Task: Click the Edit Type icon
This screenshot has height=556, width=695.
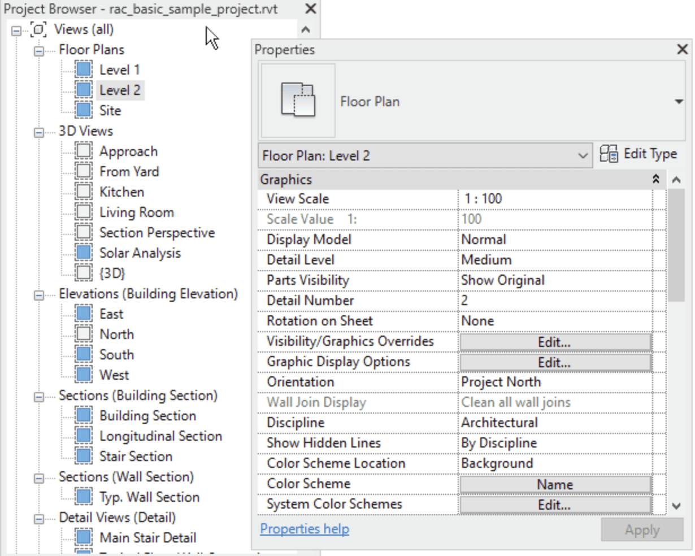Action: coord(609,154)
